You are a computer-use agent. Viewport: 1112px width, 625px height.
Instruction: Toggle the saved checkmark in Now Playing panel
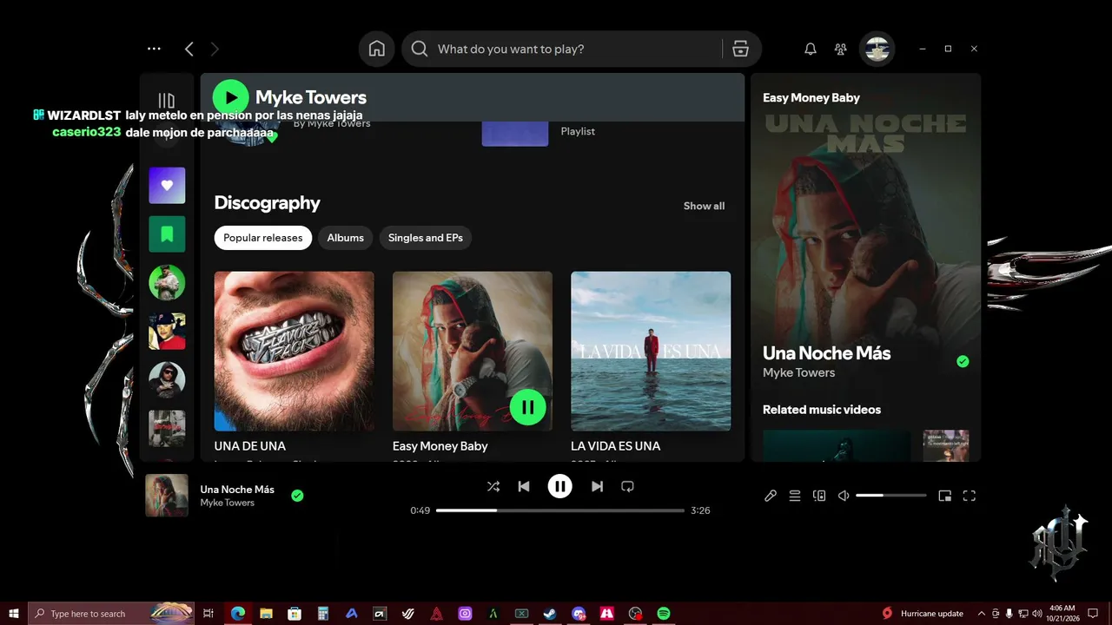(963, 362)
